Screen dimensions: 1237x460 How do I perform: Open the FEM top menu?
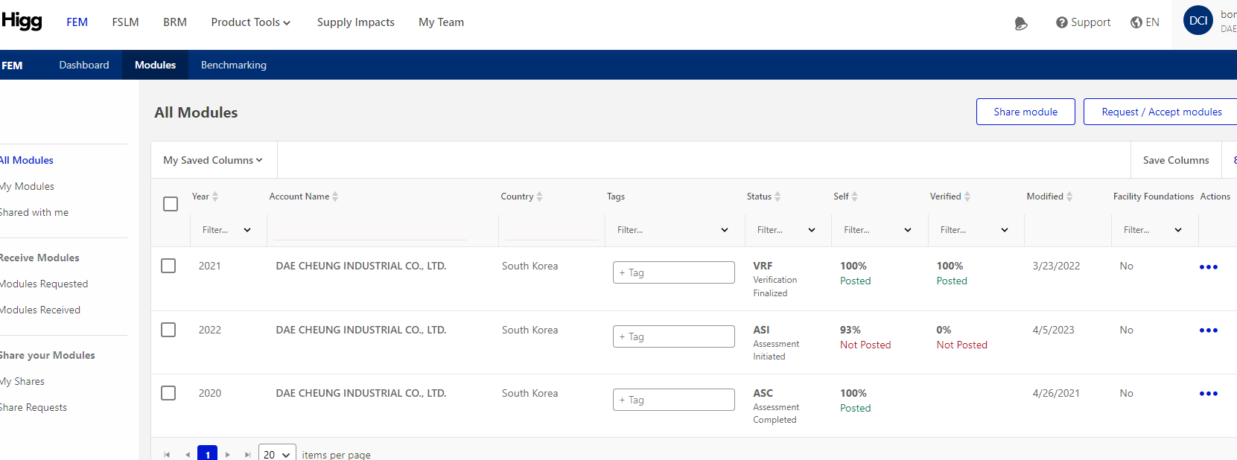pos(77,22)
